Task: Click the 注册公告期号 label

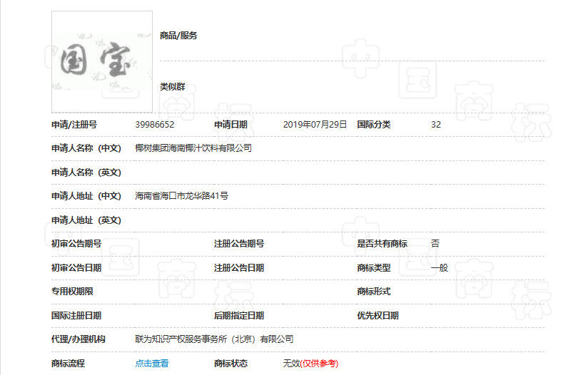Action: [x=239, y=244]
